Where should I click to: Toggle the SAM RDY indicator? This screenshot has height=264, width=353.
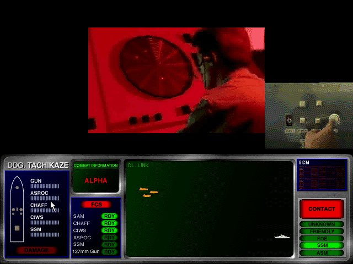[109, 216]
